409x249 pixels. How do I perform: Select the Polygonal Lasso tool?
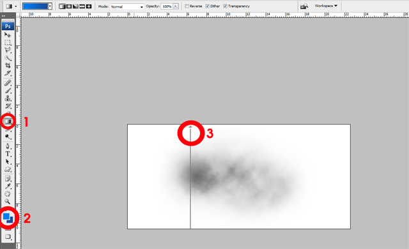(7, 50)
